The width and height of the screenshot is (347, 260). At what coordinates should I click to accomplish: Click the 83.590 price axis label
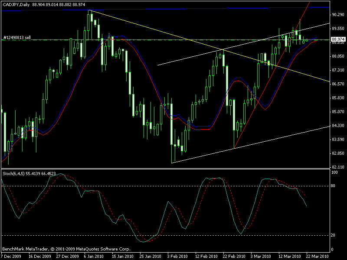tap(338, 140)
